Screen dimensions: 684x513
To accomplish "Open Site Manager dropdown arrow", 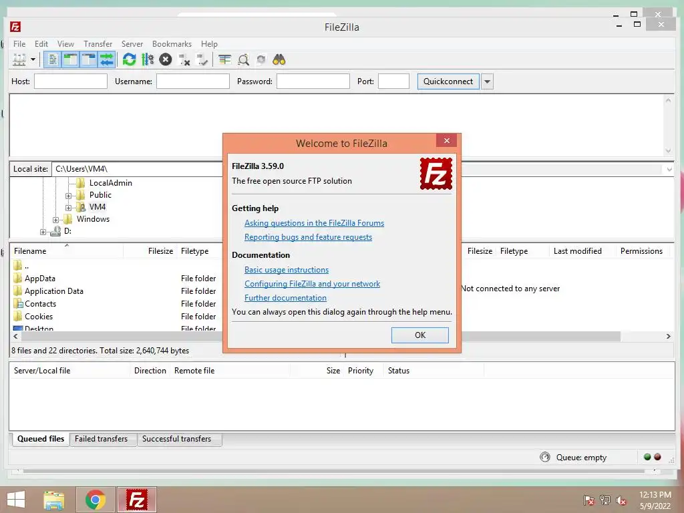I will point(33,59).
